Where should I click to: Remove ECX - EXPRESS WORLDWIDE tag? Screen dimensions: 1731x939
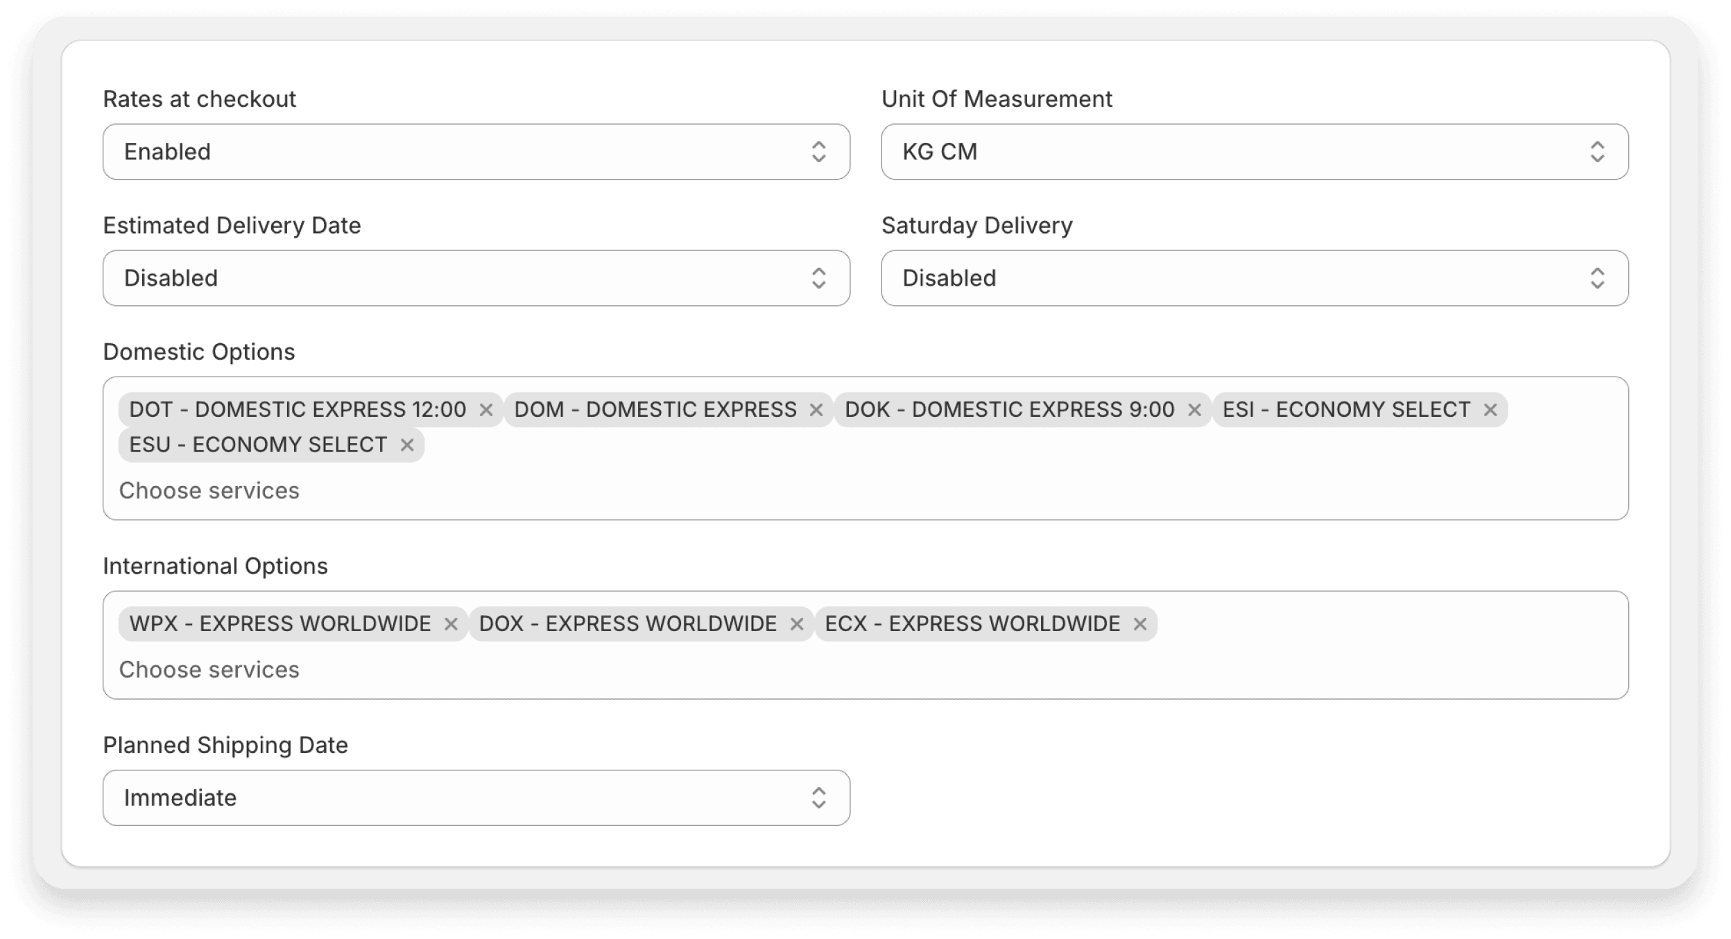click(x=1140, y=624)
